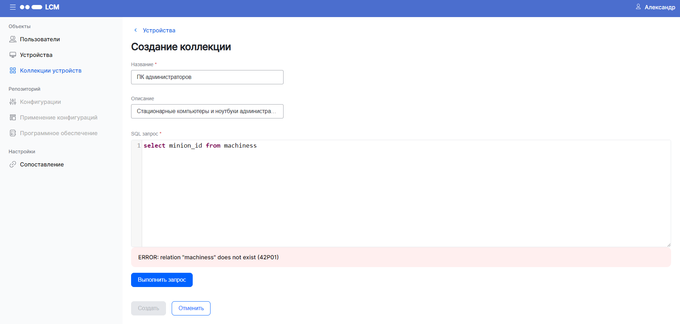Go to Сопоставление settings
This screenshot has width=680, height=324.
pyautogui.click(x=42, y=164)
